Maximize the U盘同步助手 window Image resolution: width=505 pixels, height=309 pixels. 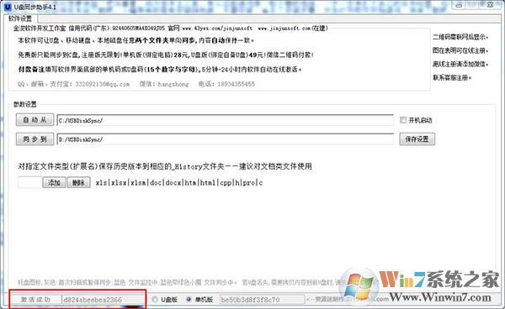(473, 5)
